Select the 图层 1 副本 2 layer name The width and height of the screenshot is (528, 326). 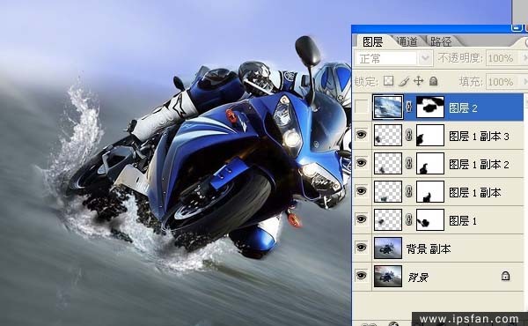(479, 164)
